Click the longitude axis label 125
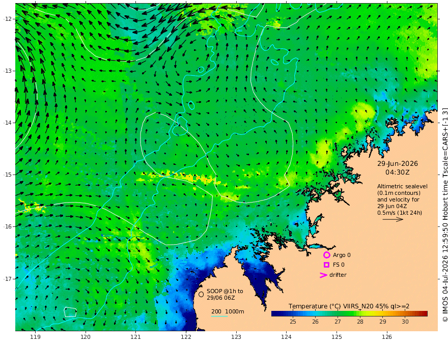This screenshot has height=346, width=448. tap(337, 337)
